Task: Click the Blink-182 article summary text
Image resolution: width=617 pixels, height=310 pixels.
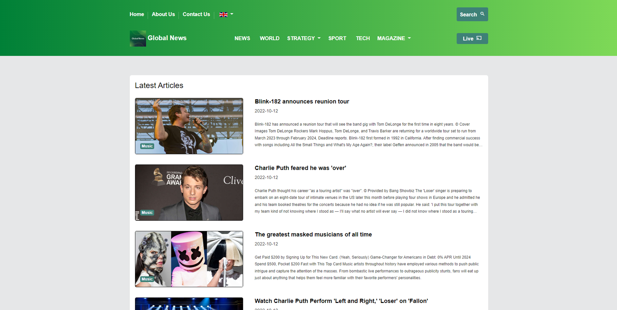Action: tap(369, 134)
